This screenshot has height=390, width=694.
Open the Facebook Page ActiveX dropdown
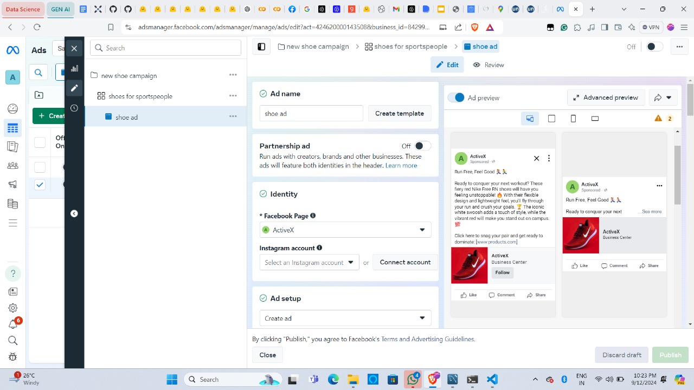pos(345,230)
